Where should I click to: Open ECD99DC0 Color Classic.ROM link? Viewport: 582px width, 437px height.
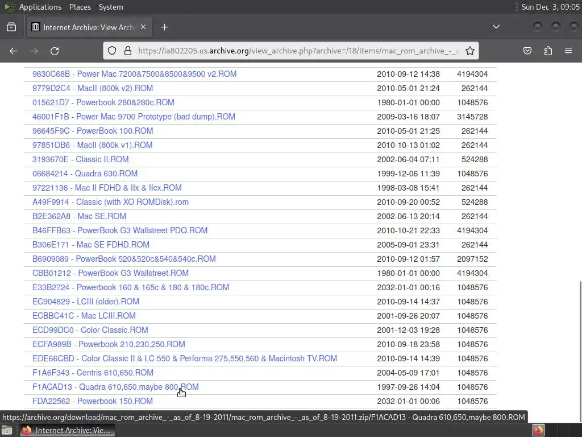[90, 330]
